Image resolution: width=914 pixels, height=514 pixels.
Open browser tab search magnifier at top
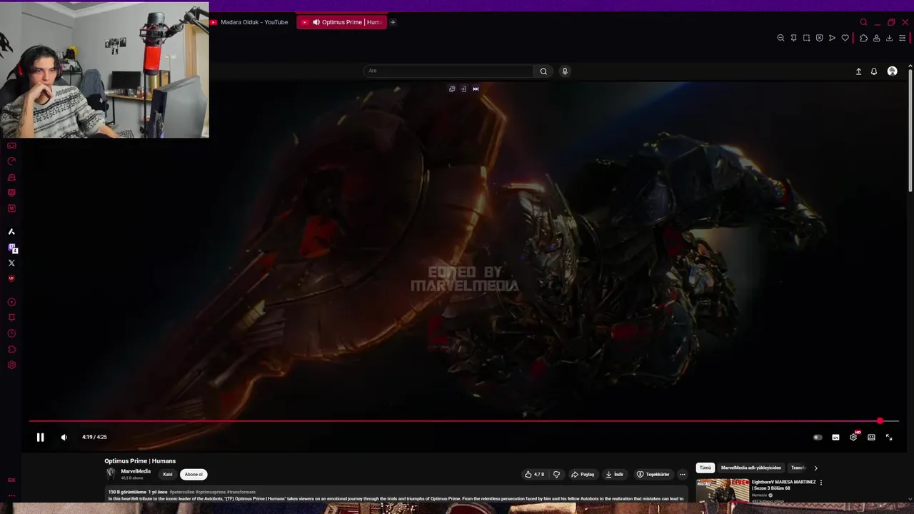(863, 22)
